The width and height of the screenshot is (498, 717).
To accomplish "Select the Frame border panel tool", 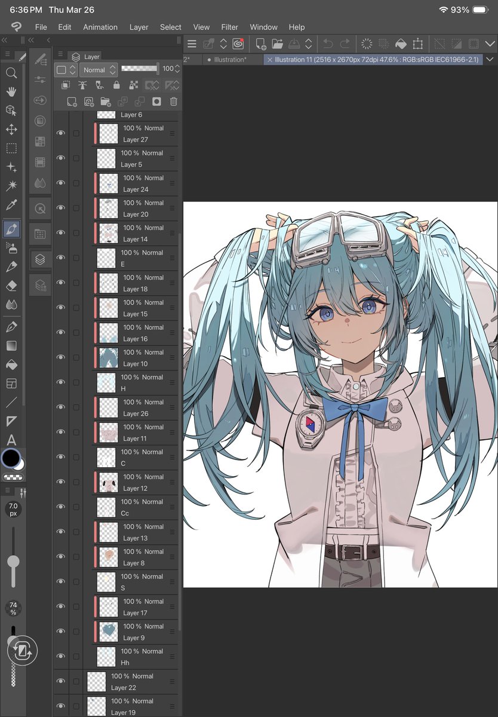I will click(x=11, y=384).
